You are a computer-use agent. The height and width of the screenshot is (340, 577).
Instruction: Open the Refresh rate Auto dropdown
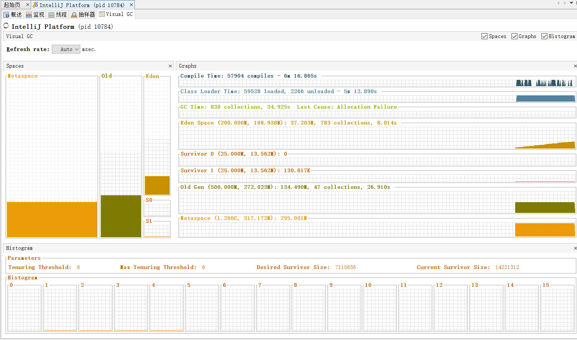(66, 49)
